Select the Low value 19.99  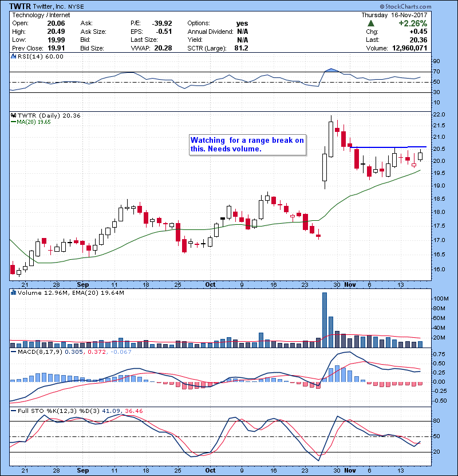(56, 40)
